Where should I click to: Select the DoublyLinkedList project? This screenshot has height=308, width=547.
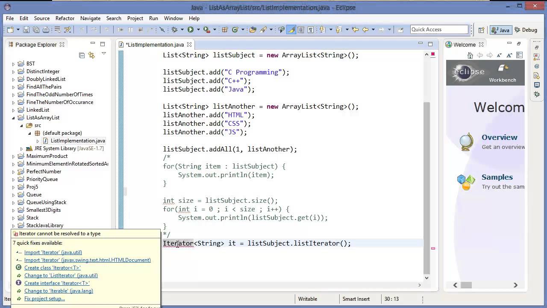[46, 79]
